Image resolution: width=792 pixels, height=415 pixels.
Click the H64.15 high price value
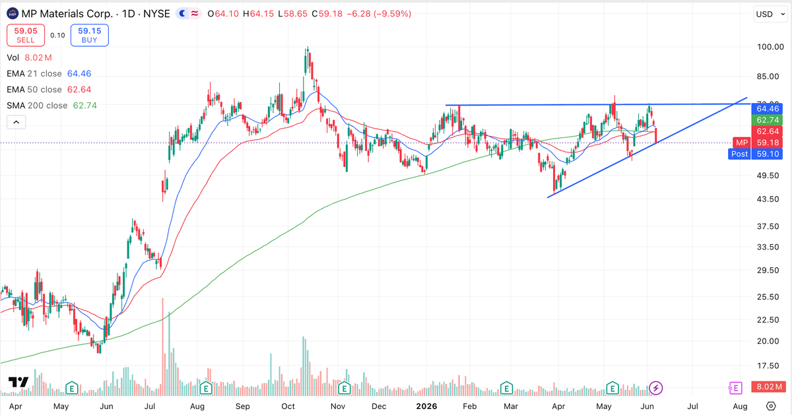259,14
